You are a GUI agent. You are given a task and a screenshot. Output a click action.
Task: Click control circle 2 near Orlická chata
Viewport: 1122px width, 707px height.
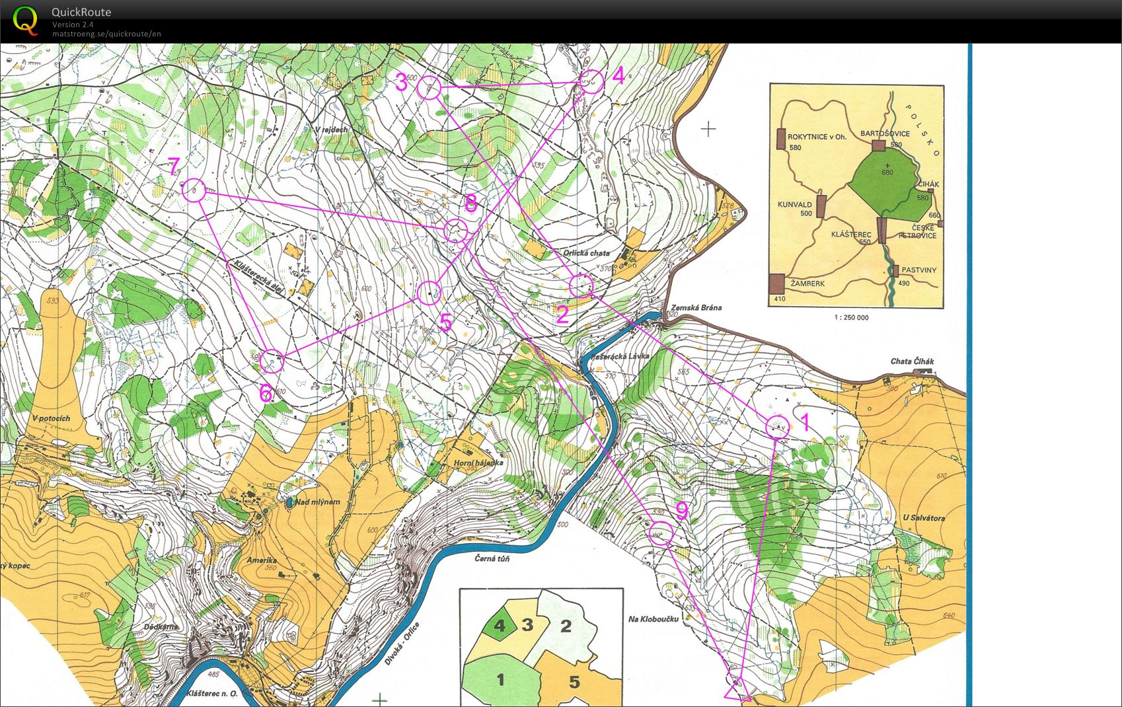coord(581,286)
